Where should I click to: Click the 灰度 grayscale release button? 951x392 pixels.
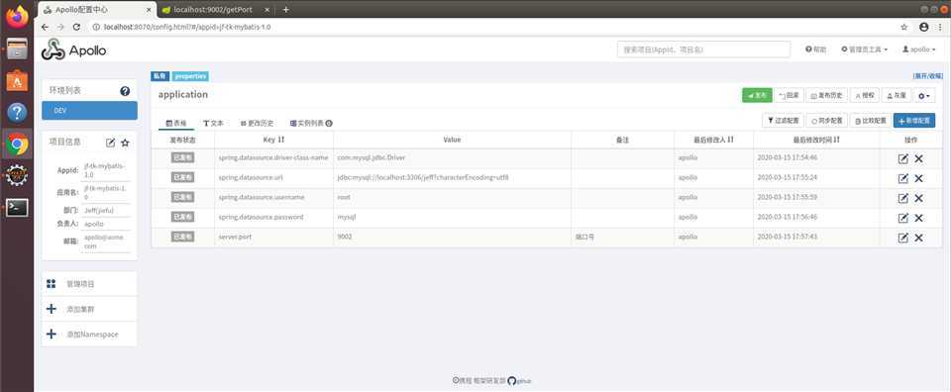(x=897, y=95)
